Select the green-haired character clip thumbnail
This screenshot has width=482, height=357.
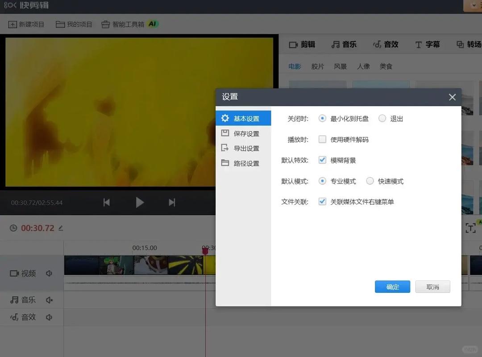pos(116,265)
